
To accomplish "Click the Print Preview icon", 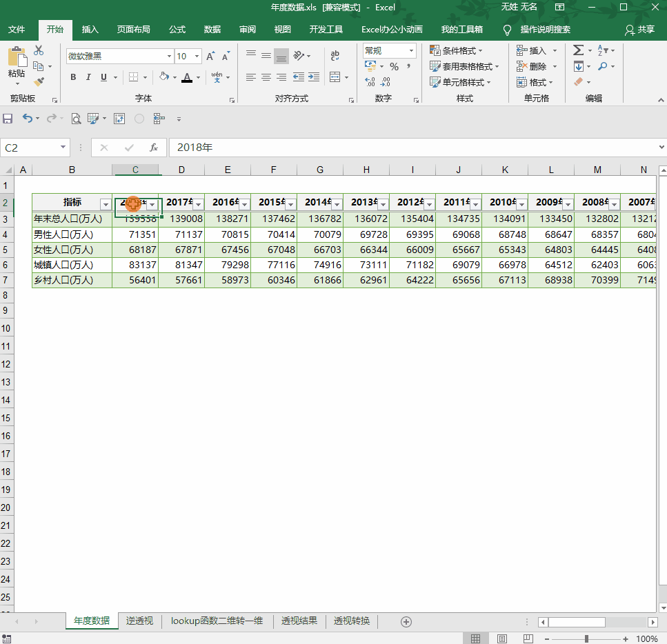I will 76,119.
